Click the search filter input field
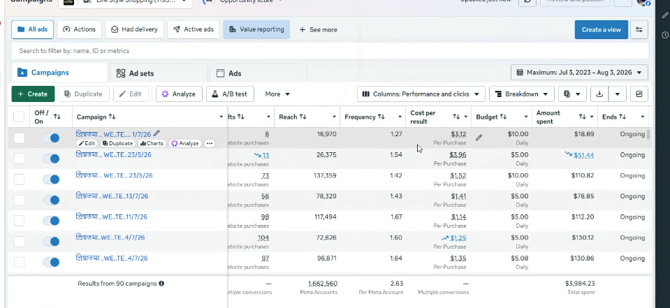 [x=330, y=51]
